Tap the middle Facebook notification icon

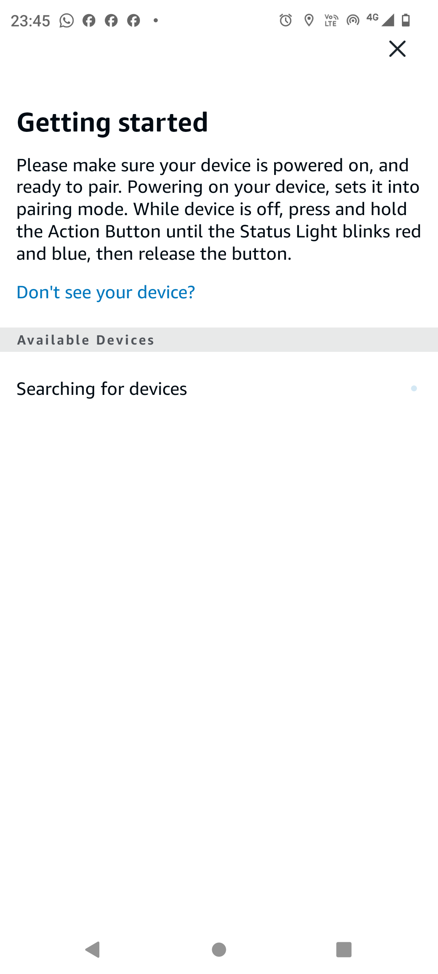coord(111,20)
